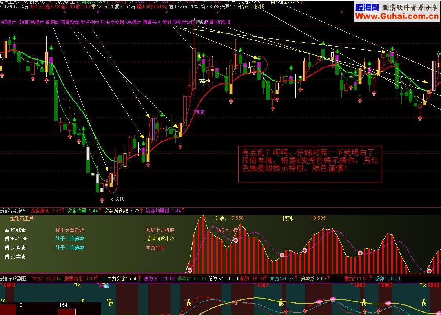Click the 增量资金: 3.00 value
The image size is (441, 315).
81,279
